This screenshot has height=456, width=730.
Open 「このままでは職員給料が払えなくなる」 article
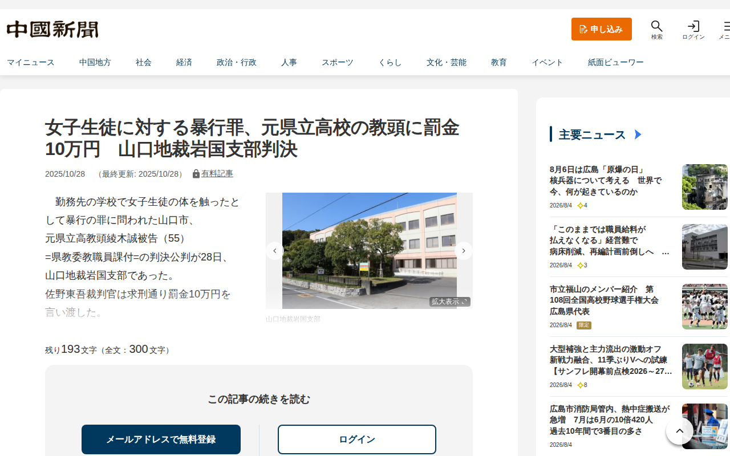609,241
